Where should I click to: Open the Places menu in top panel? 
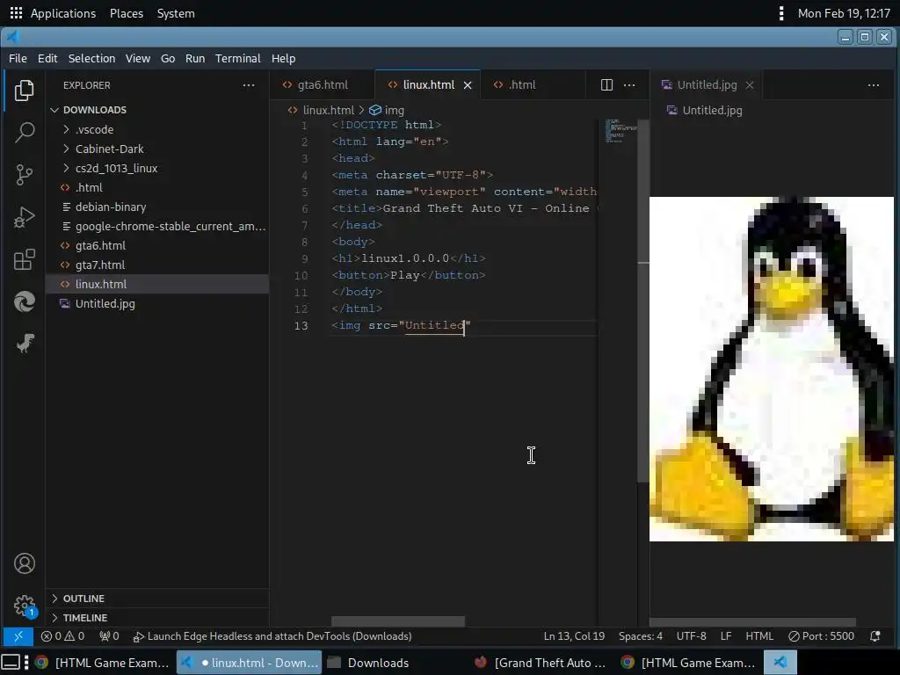point(127,13)
